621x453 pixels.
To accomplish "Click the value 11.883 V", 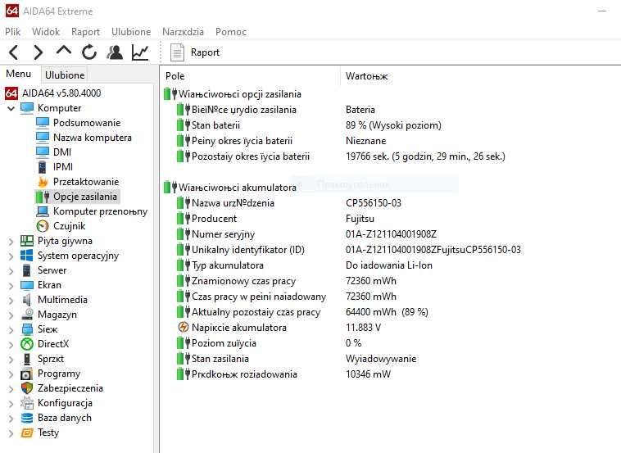I will 363,328.
